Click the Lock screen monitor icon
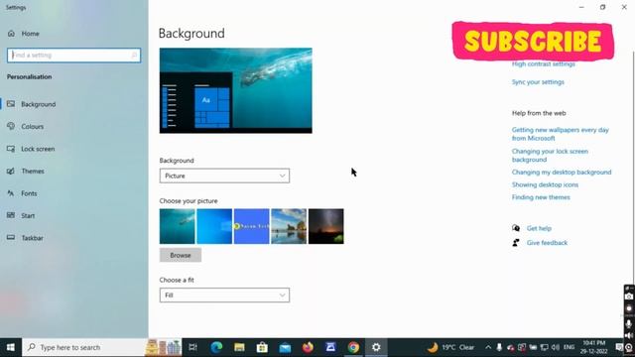 11,149
